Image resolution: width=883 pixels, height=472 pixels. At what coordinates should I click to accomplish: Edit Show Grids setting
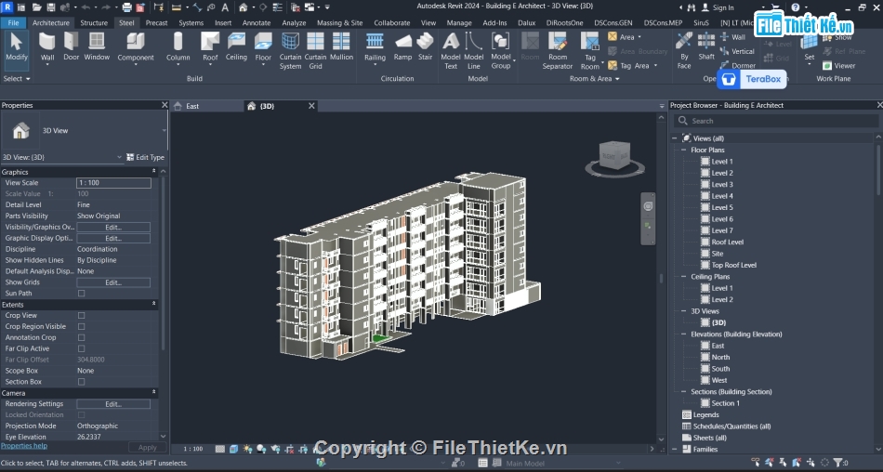tap(113, 282)
